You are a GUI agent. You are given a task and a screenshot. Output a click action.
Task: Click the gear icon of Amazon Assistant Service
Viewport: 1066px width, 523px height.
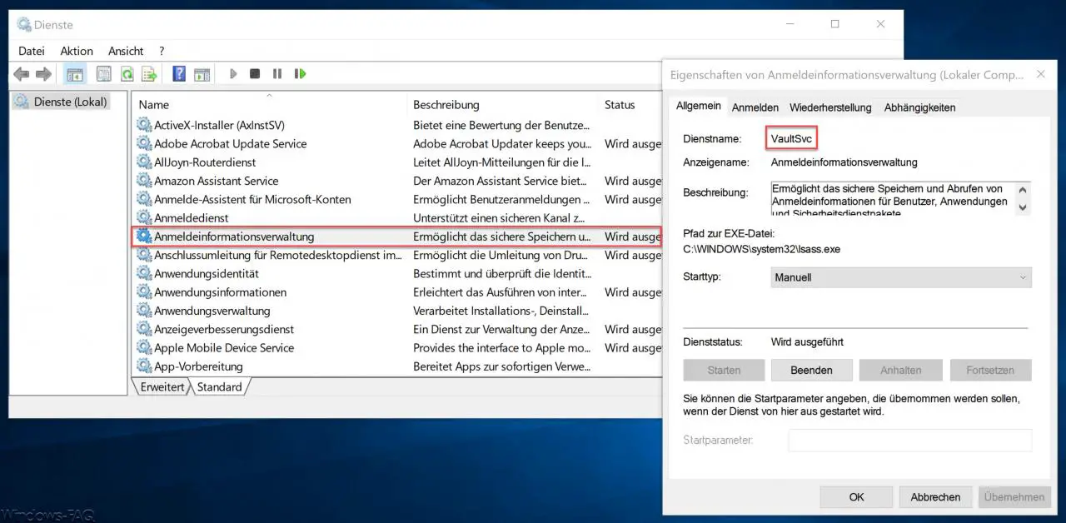[x=144, y=181]
